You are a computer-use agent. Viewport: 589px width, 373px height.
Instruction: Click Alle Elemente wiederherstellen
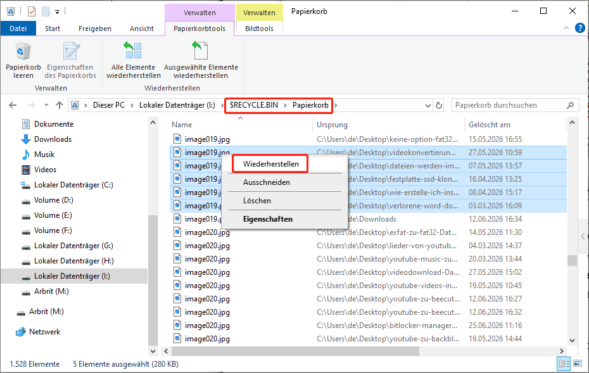pos(134,60)
